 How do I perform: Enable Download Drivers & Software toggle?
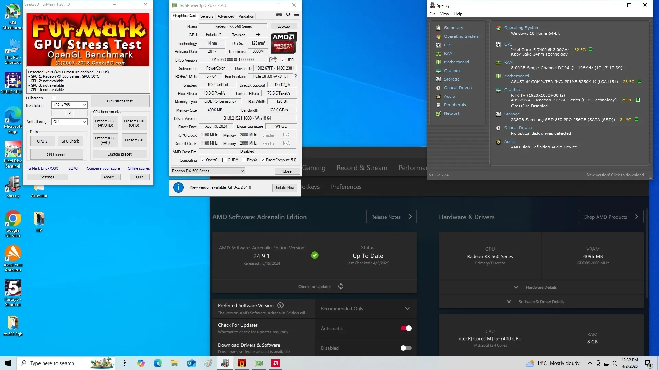click(x=406, y=348)
